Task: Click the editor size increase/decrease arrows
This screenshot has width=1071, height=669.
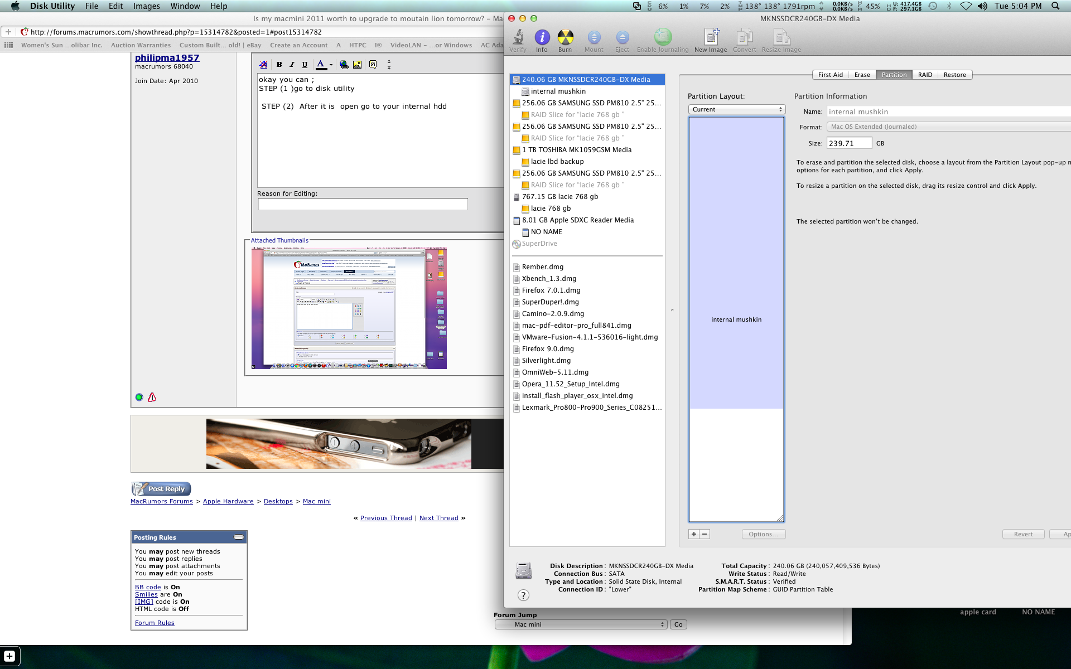Action: (389, 65)
